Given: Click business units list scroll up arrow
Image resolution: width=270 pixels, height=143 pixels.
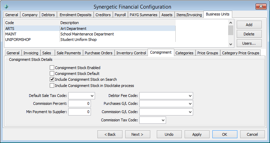Looking at the screenshot, I should pyautogui.click(x=231, y=23).
